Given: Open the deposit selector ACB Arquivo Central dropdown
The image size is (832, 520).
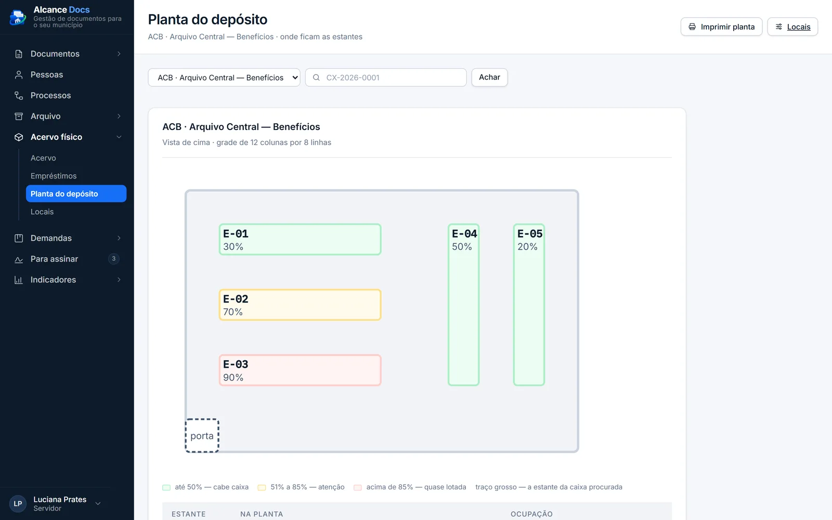Looking at the screenshot, I should pyautogui.click(x=224, y=77).
